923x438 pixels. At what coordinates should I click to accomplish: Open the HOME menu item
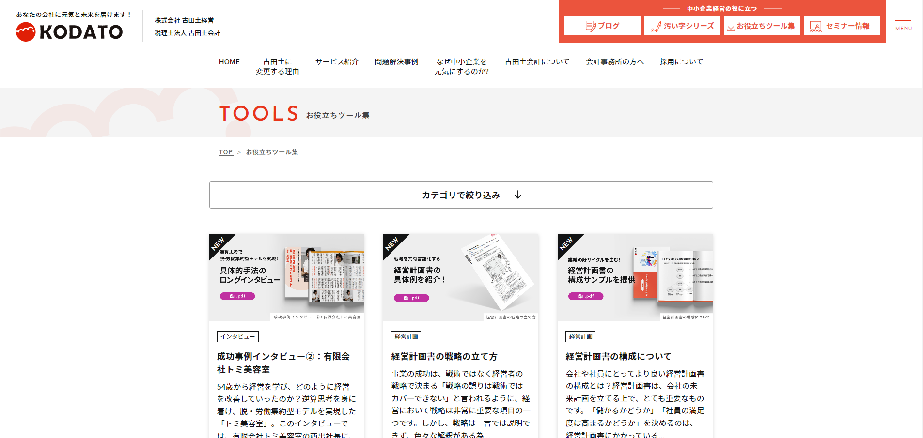coord(229,62)
